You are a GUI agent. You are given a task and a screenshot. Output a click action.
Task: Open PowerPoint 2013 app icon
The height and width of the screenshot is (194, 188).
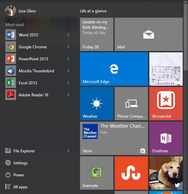coord(11,59)
